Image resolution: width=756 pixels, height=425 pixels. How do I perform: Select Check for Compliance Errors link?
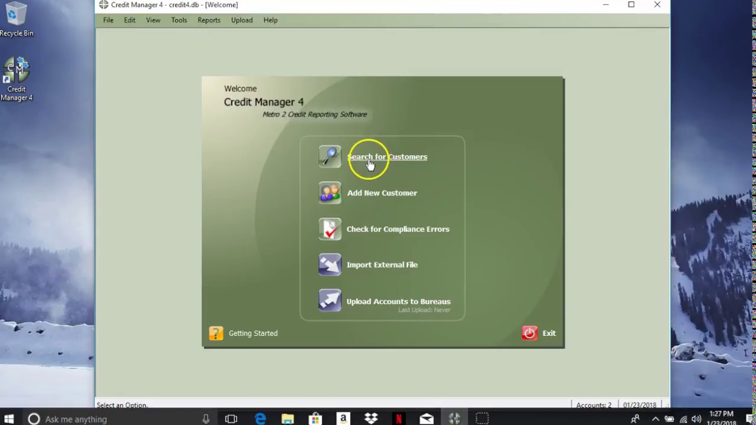[398, 229]
